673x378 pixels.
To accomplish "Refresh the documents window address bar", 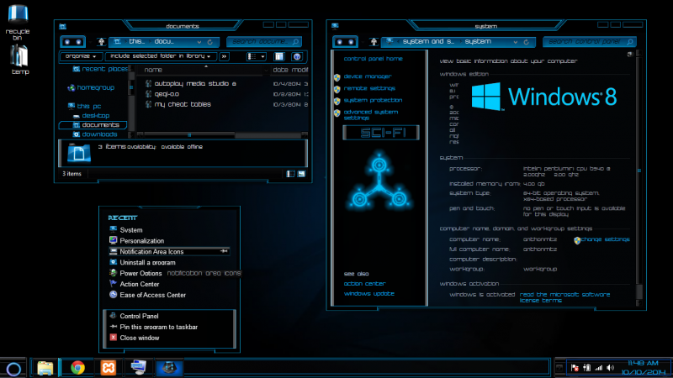I will pyautogui.click(x=209, y=42).
